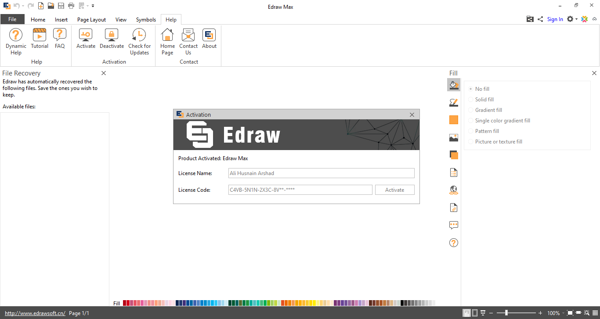Print using the printer icon
This screenshot has height=319, width=600.
tap(71, 6)
